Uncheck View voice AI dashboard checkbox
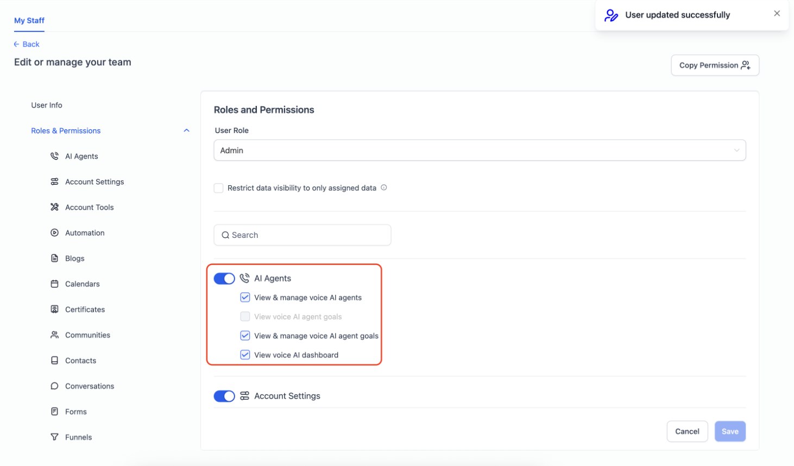Image resolution: width=794 pixels, height=466 pixels. coord(245,355)
